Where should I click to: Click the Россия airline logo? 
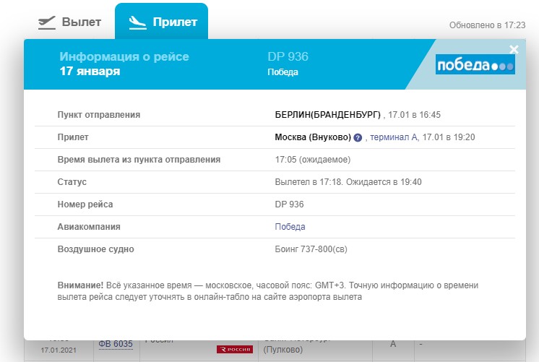235,349
